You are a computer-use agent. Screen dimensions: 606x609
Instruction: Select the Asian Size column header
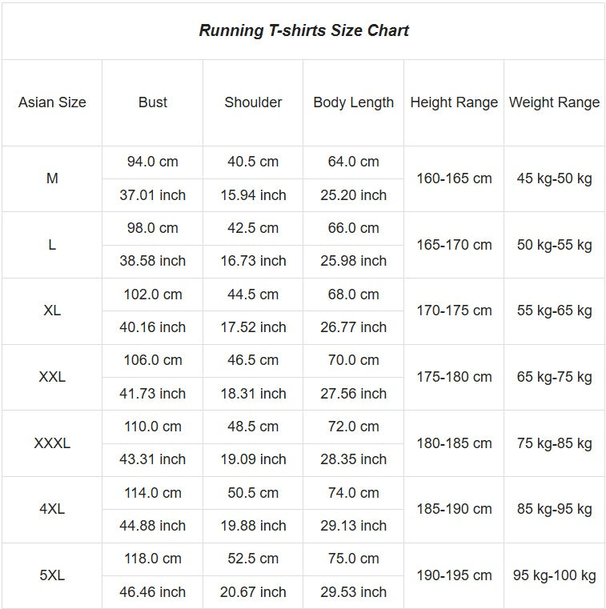(x=52, y=102)
